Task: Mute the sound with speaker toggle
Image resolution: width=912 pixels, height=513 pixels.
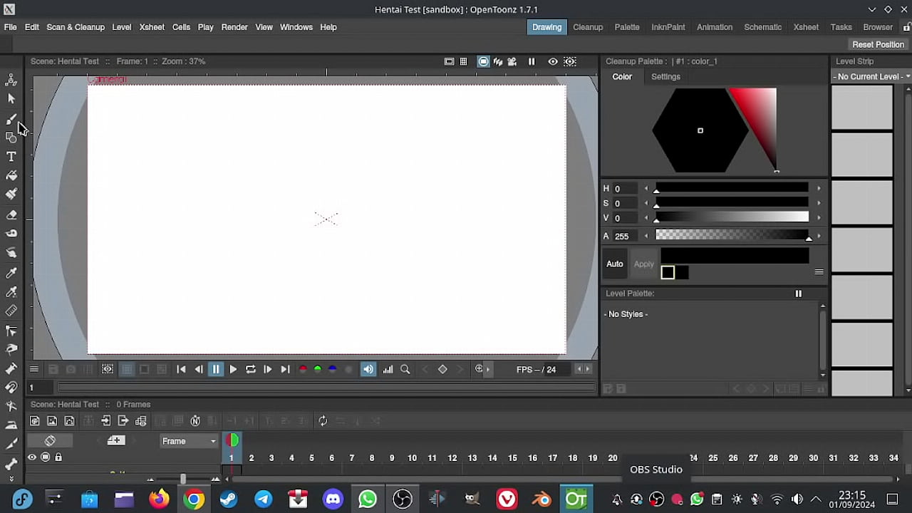Action: (x=368, y=369)
